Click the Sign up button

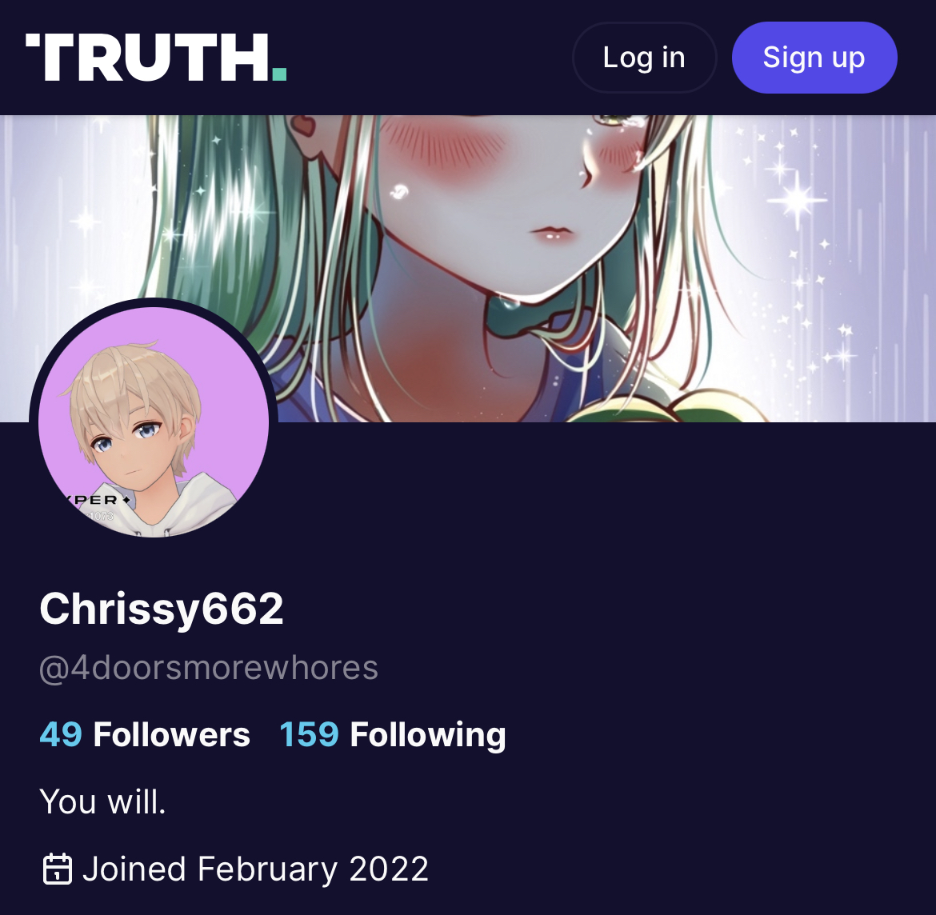[814, 58]
